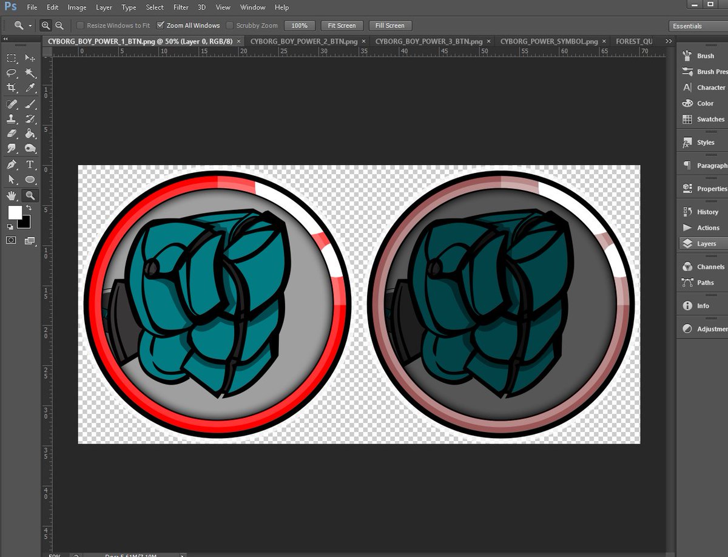Viewport: 728px width, 557px height.
Task: Select the Eyedropper tool
Action: pyautogui.click(x=30, y=88)
